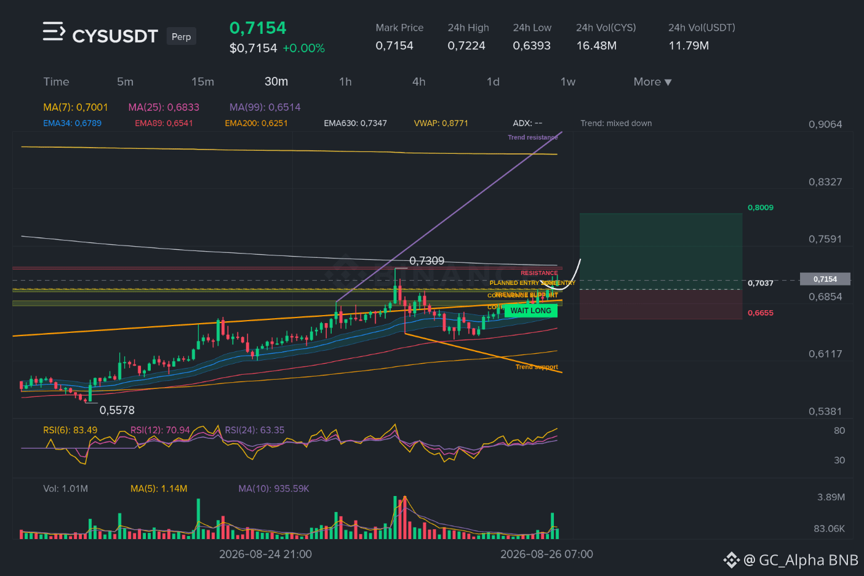Click the volume MA(10): 935.59K label
Screen dimensions: 864x576
pos(274,489)
